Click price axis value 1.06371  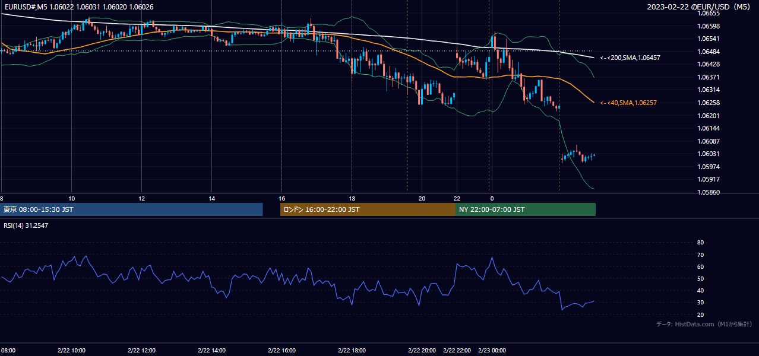coord(708,77)
